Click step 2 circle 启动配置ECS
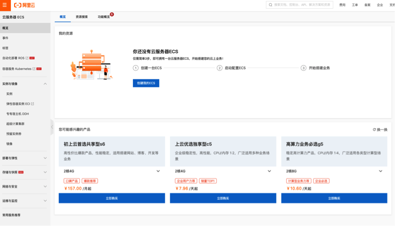Viewport: 395px width, 226px height. (220, 68)
